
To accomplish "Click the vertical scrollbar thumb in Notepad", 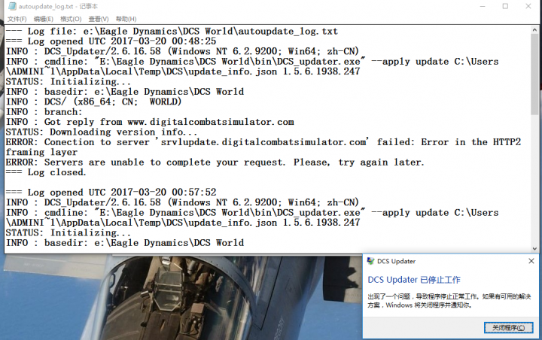I will pos(534,75).
